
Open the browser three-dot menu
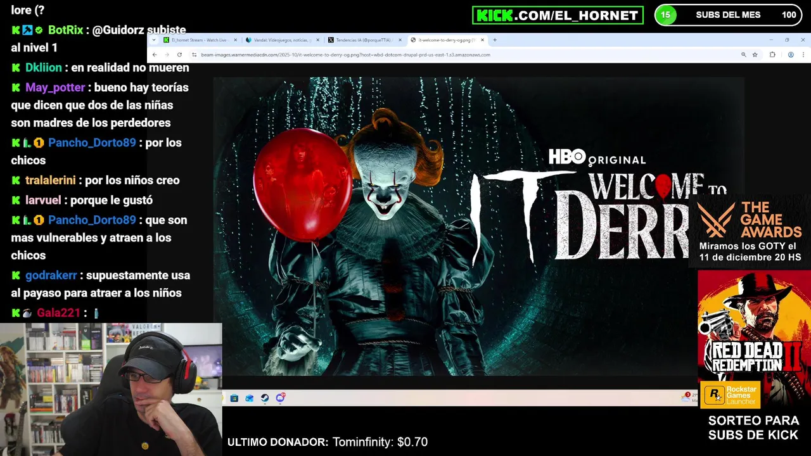pos(804,54)
